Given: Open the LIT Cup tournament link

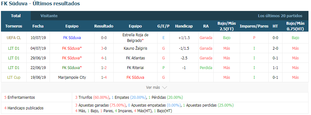Looking at the screenshot, I should [x=14, y=77].
